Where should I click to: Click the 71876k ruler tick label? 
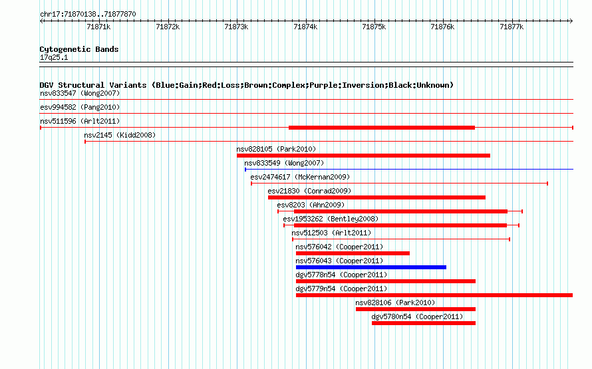click(442, 27)
